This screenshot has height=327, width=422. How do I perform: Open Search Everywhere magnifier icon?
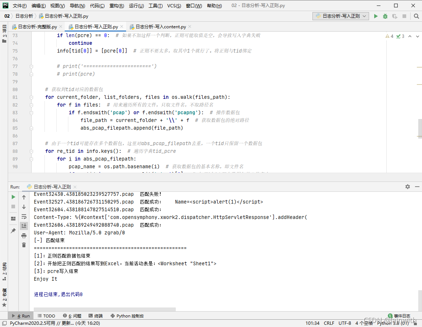(416, 16)
